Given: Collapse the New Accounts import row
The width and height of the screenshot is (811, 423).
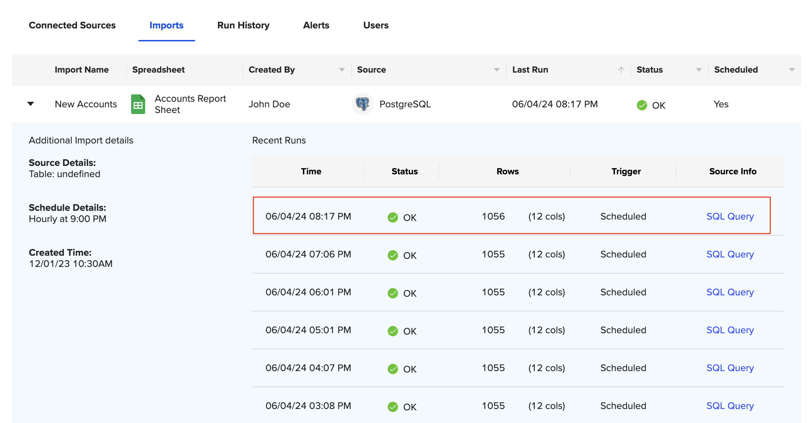Looking at the screenshot, I should pos(31,104).
